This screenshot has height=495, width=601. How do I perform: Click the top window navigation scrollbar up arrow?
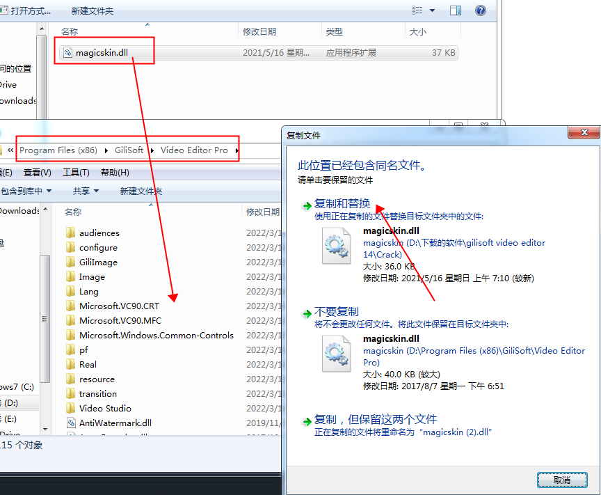[x=42, y=29]
